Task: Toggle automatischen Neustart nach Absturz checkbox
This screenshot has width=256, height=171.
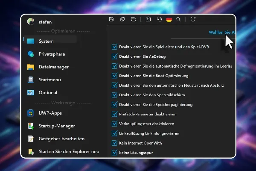Action: 114,85
